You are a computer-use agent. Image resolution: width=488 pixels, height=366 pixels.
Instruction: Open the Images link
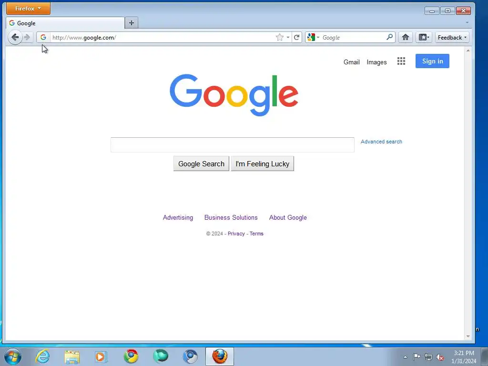pos(376,62)
